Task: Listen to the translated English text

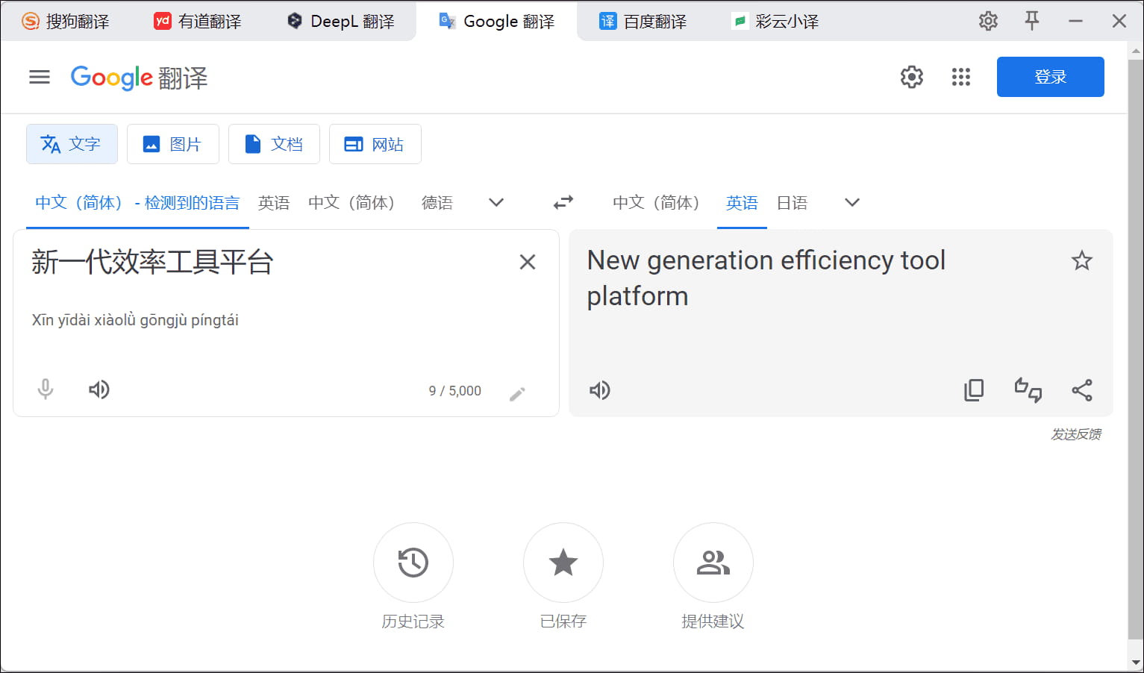Action: pos(600,390)
